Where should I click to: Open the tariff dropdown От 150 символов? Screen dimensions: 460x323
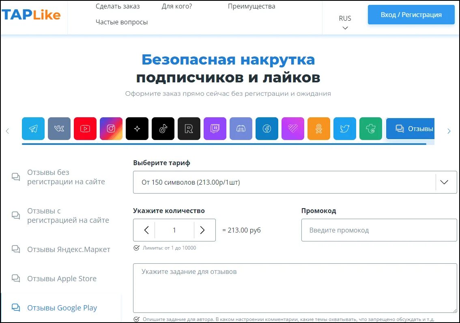[295, 182]
